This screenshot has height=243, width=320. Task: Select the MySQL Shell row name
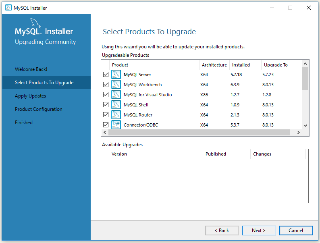(x=136, y=105)
